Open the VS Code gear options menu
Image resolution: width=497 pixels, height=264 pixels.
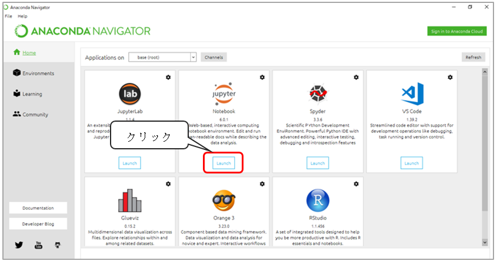click(x=450, y=77)
